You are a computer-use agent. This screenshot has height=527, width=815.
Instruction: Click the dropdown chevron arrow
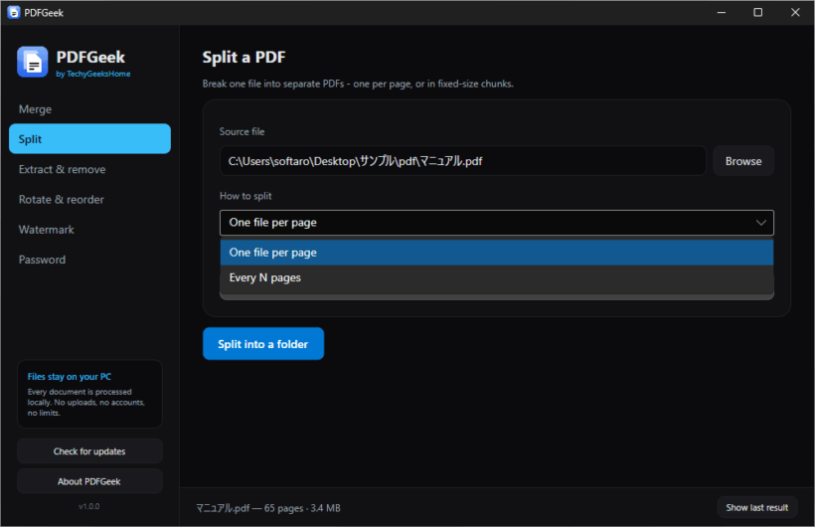tap(761, 223)
